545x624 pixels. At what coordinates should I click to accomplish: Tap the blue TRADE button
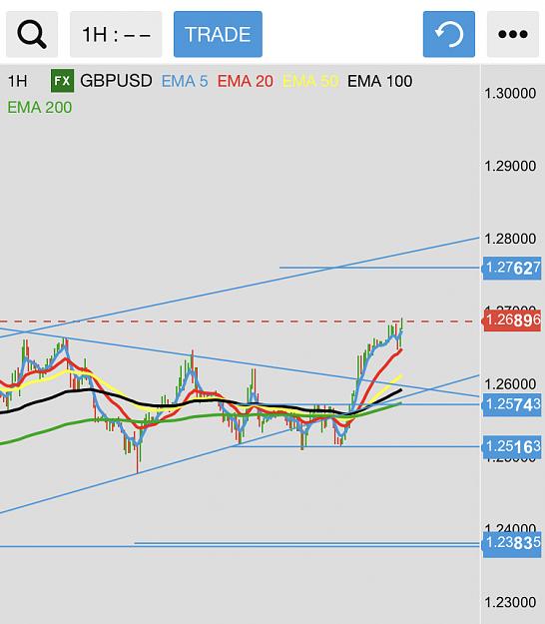coord(218,34)
